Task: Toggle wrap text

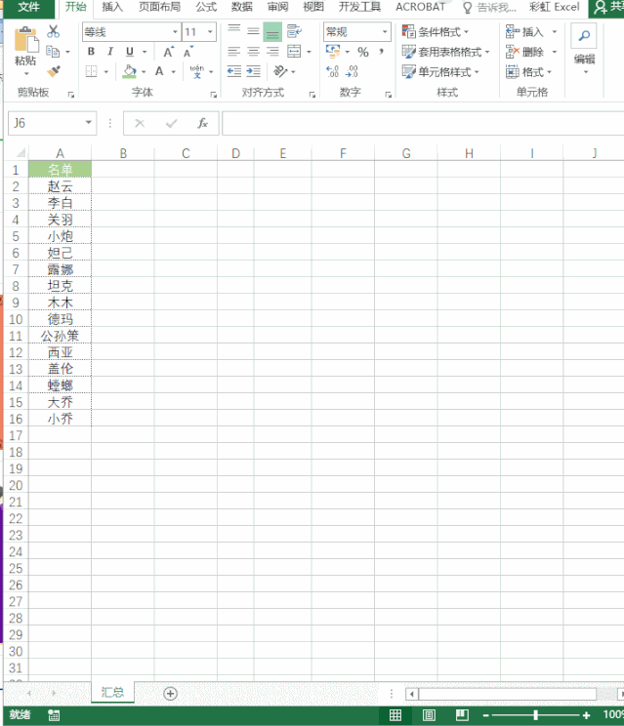Action: [294, 31]
